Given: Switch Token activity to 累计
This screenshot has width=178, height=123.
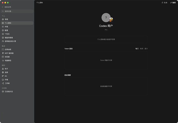Looking at the screenshot, I should [x=146, y=49].
